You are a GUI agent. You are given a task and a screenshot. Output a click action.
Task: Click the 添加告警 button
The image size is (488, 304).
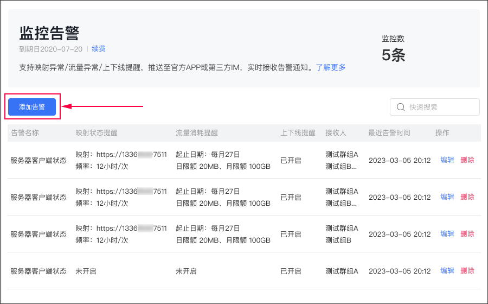point(32,107)
